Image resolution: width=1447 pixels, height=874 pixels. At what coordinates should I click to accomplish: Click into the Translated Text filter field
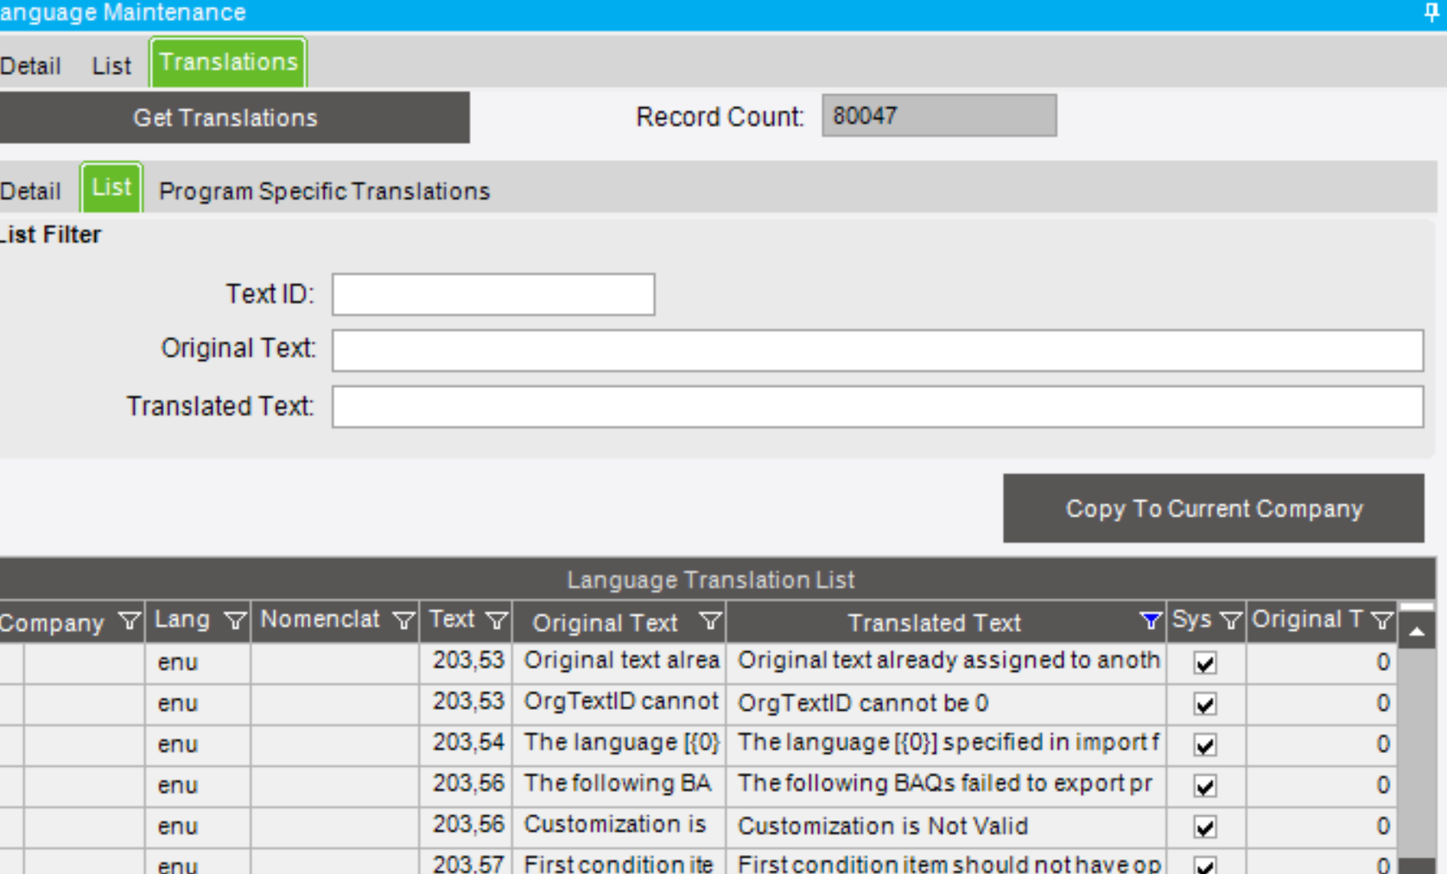click(878, 407)
